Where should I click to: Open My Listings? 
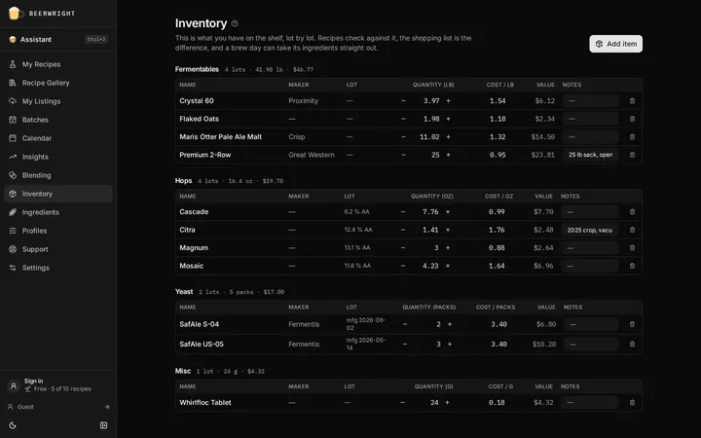58,101
